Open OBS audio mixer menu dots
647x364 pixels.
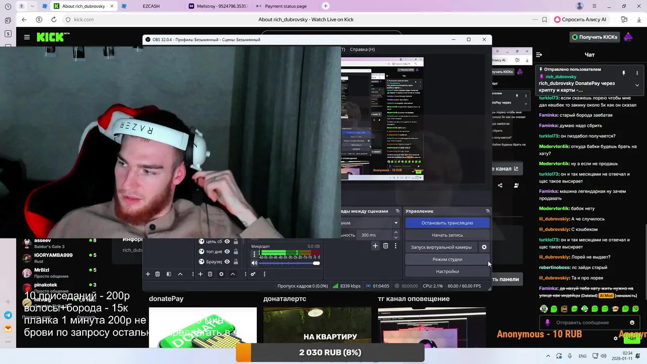(264, 274)
